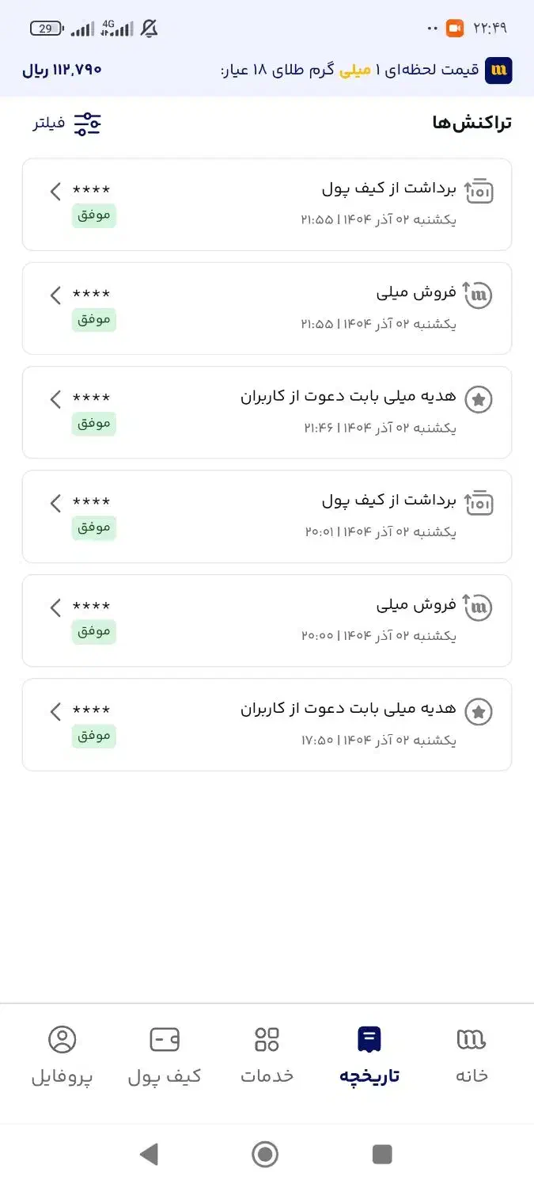Click the موفق status badge on first transaction

tap(93, 215)
